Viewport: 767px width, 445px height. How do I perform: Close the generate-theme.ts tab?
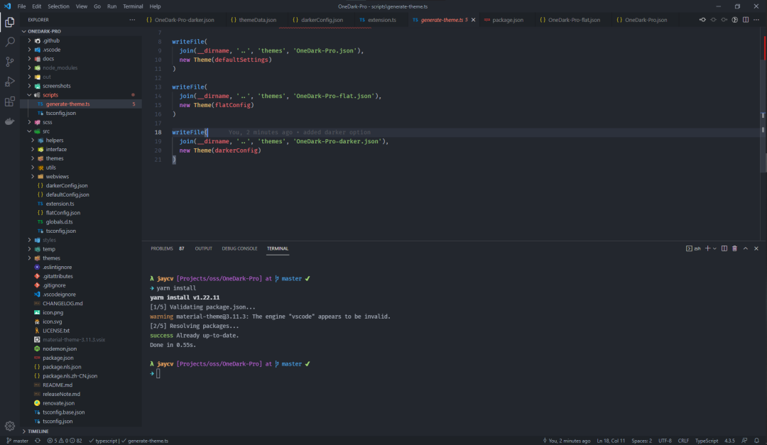point(473,20)
